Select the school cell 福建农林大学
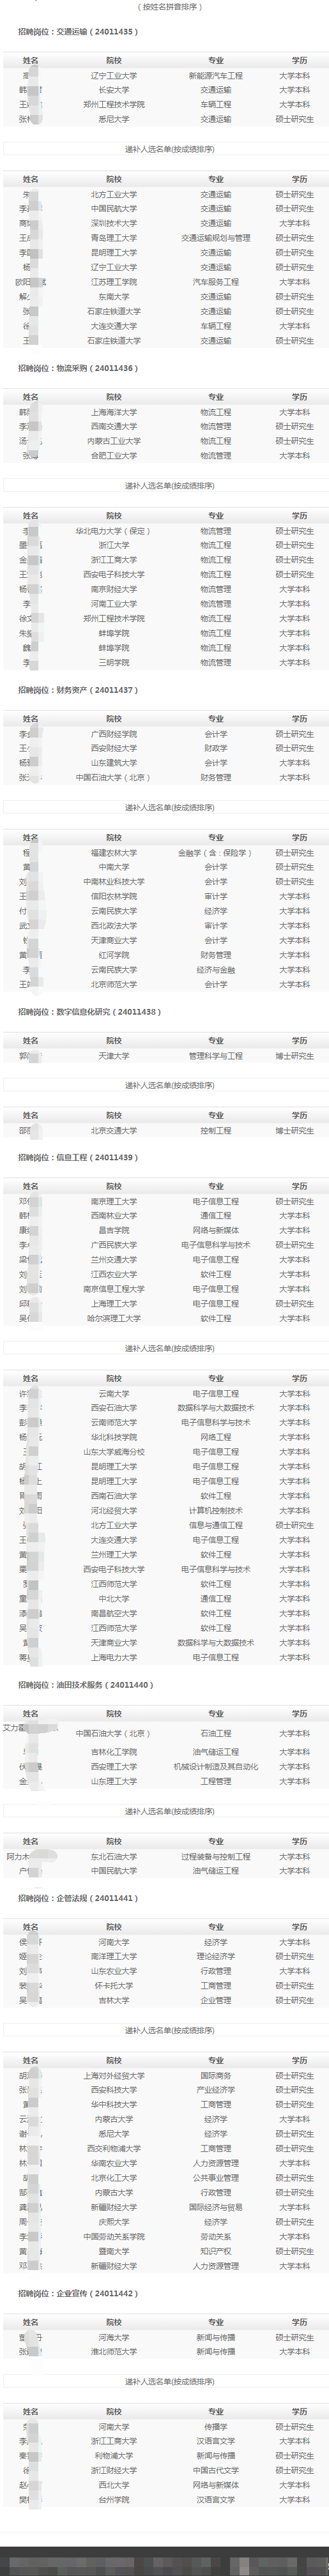 [x=114, y=853]
